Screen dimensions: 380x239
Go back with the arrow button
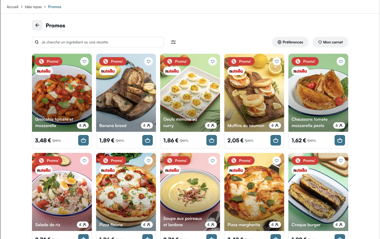point(37,25)
